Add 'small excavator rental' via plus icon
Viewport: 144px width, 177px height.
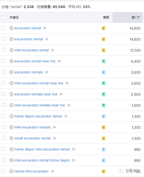pos(11,138)
